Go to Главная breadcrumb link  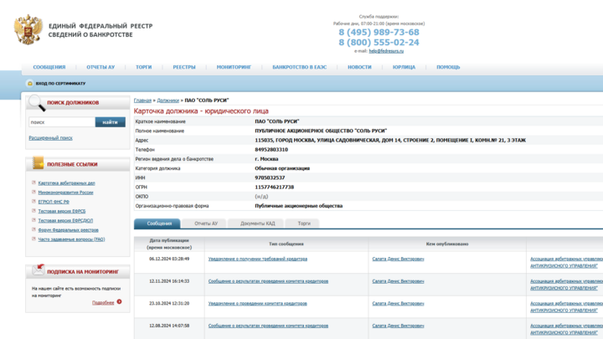(x=142, y=100)
